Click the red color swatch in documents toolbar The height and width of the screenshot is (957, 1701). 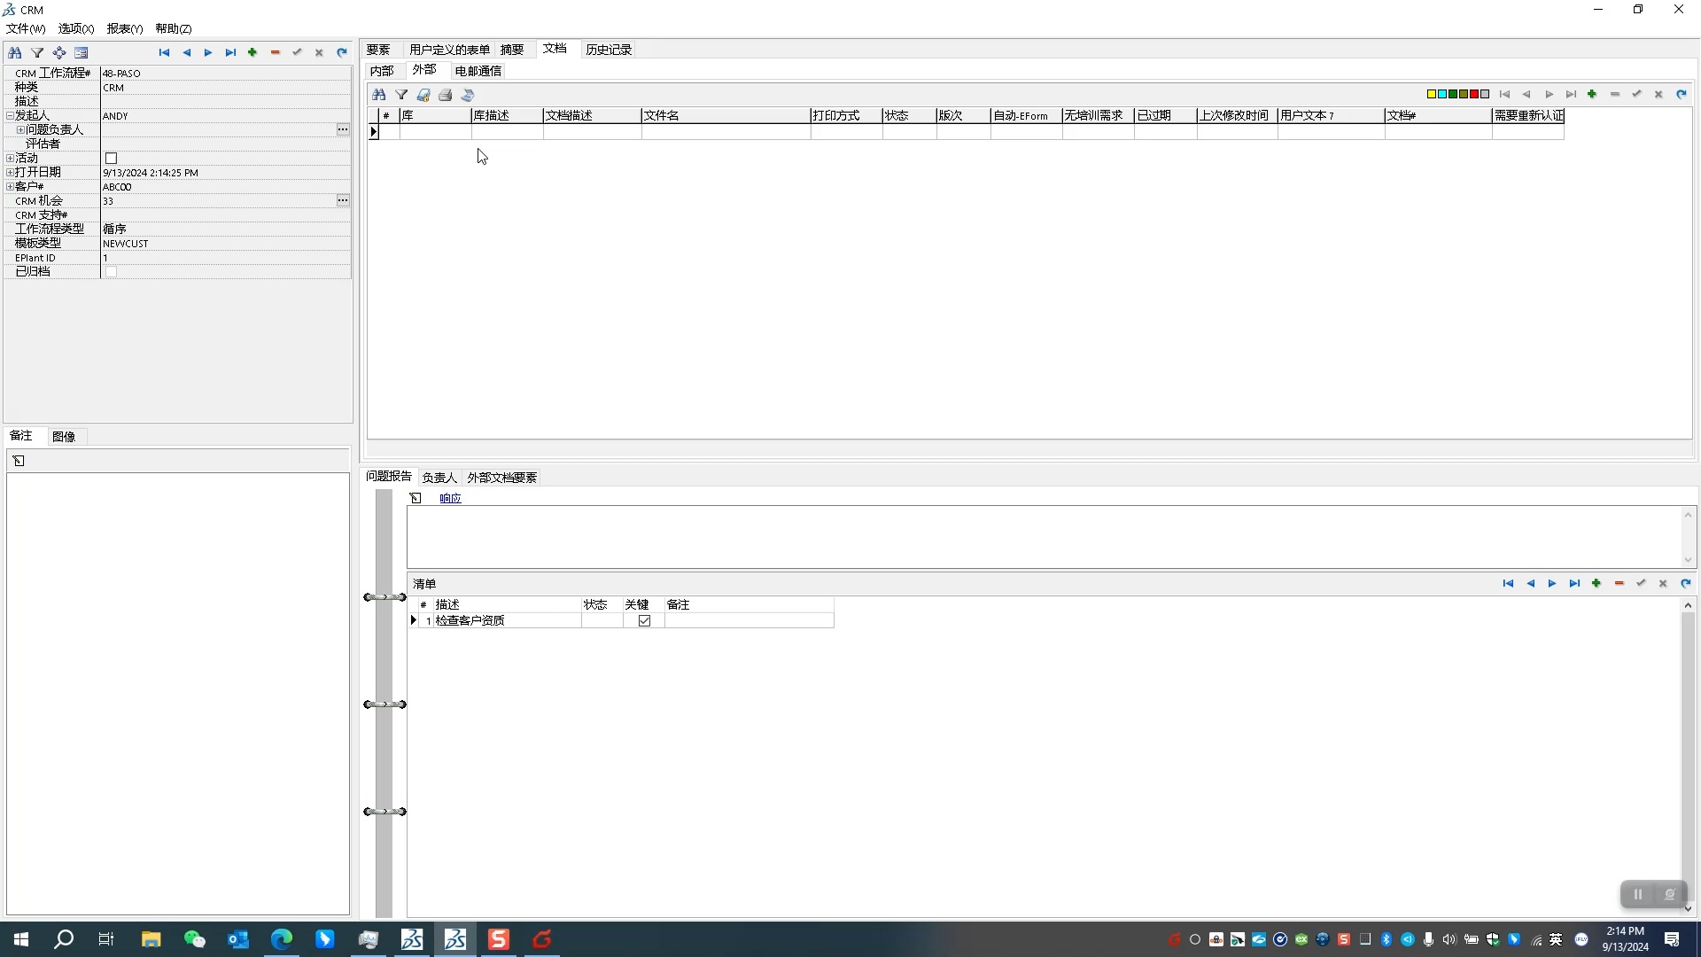point(1474,95)
